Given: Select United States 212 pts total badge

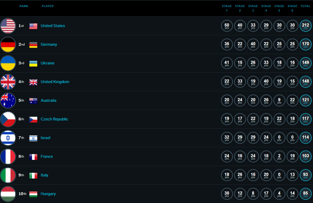Looking at the screenshot, I should 306,26.
